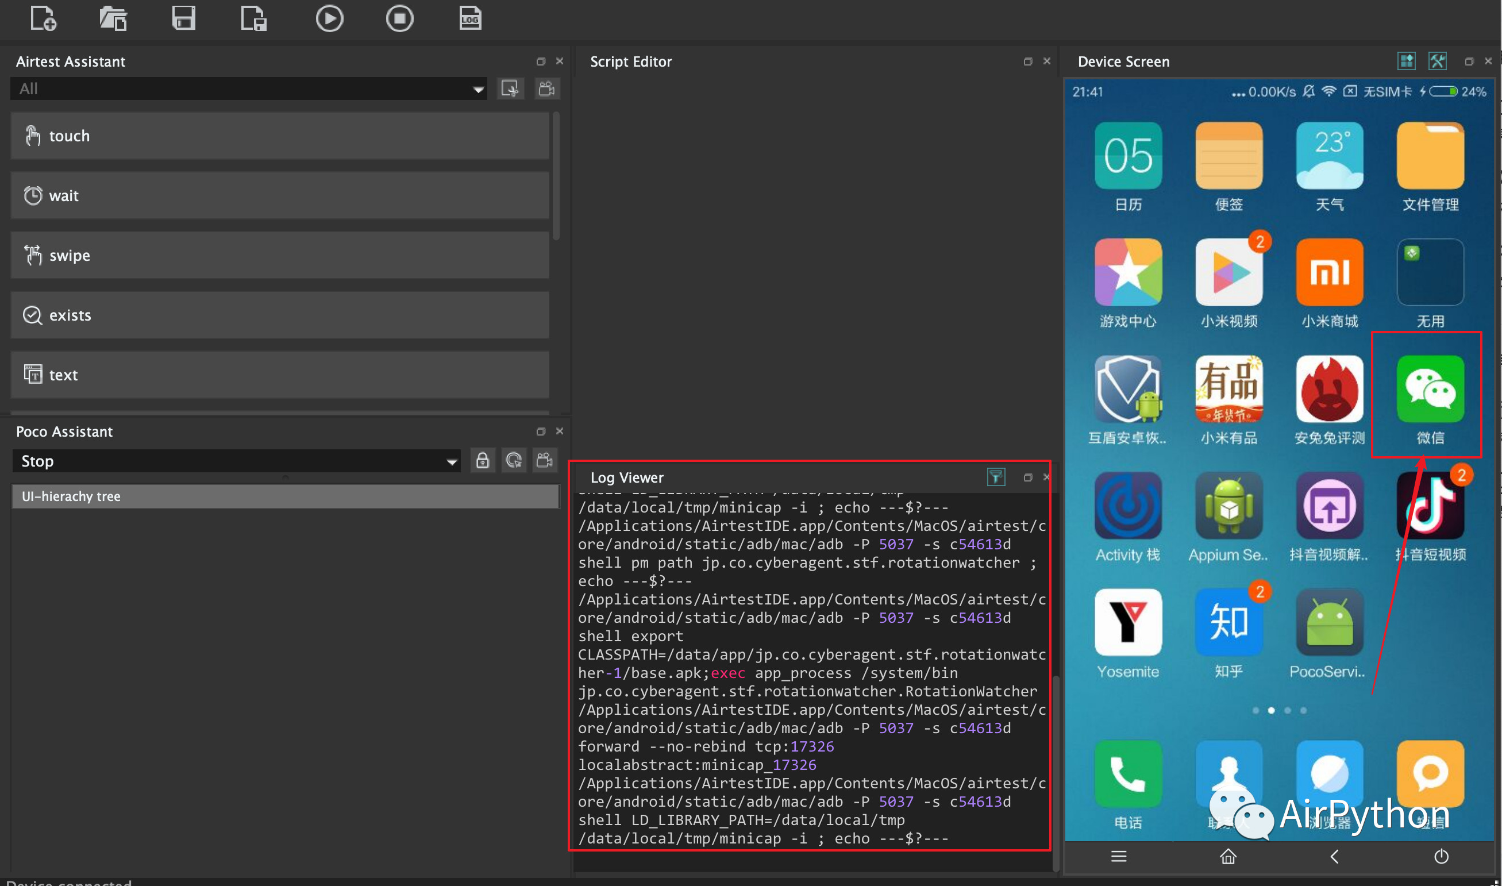Run the script with the Play button
Screen dimensions: 1502x886
330,18
